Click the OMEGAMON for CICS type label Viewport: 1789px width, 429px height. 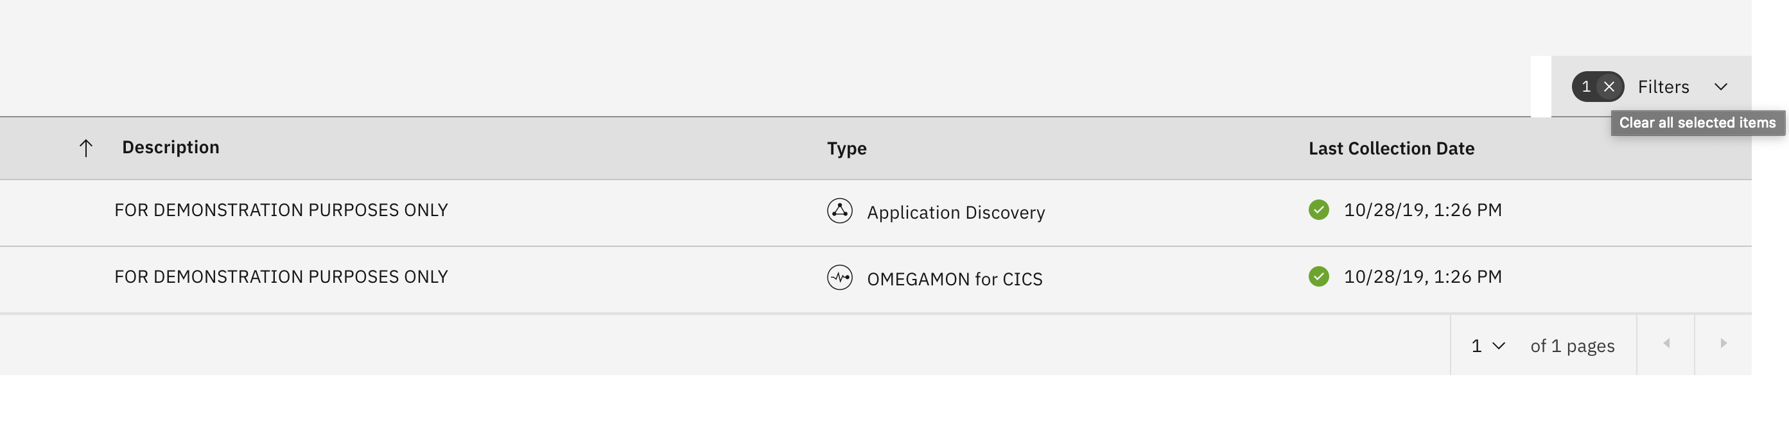click(x=954, y=278)
